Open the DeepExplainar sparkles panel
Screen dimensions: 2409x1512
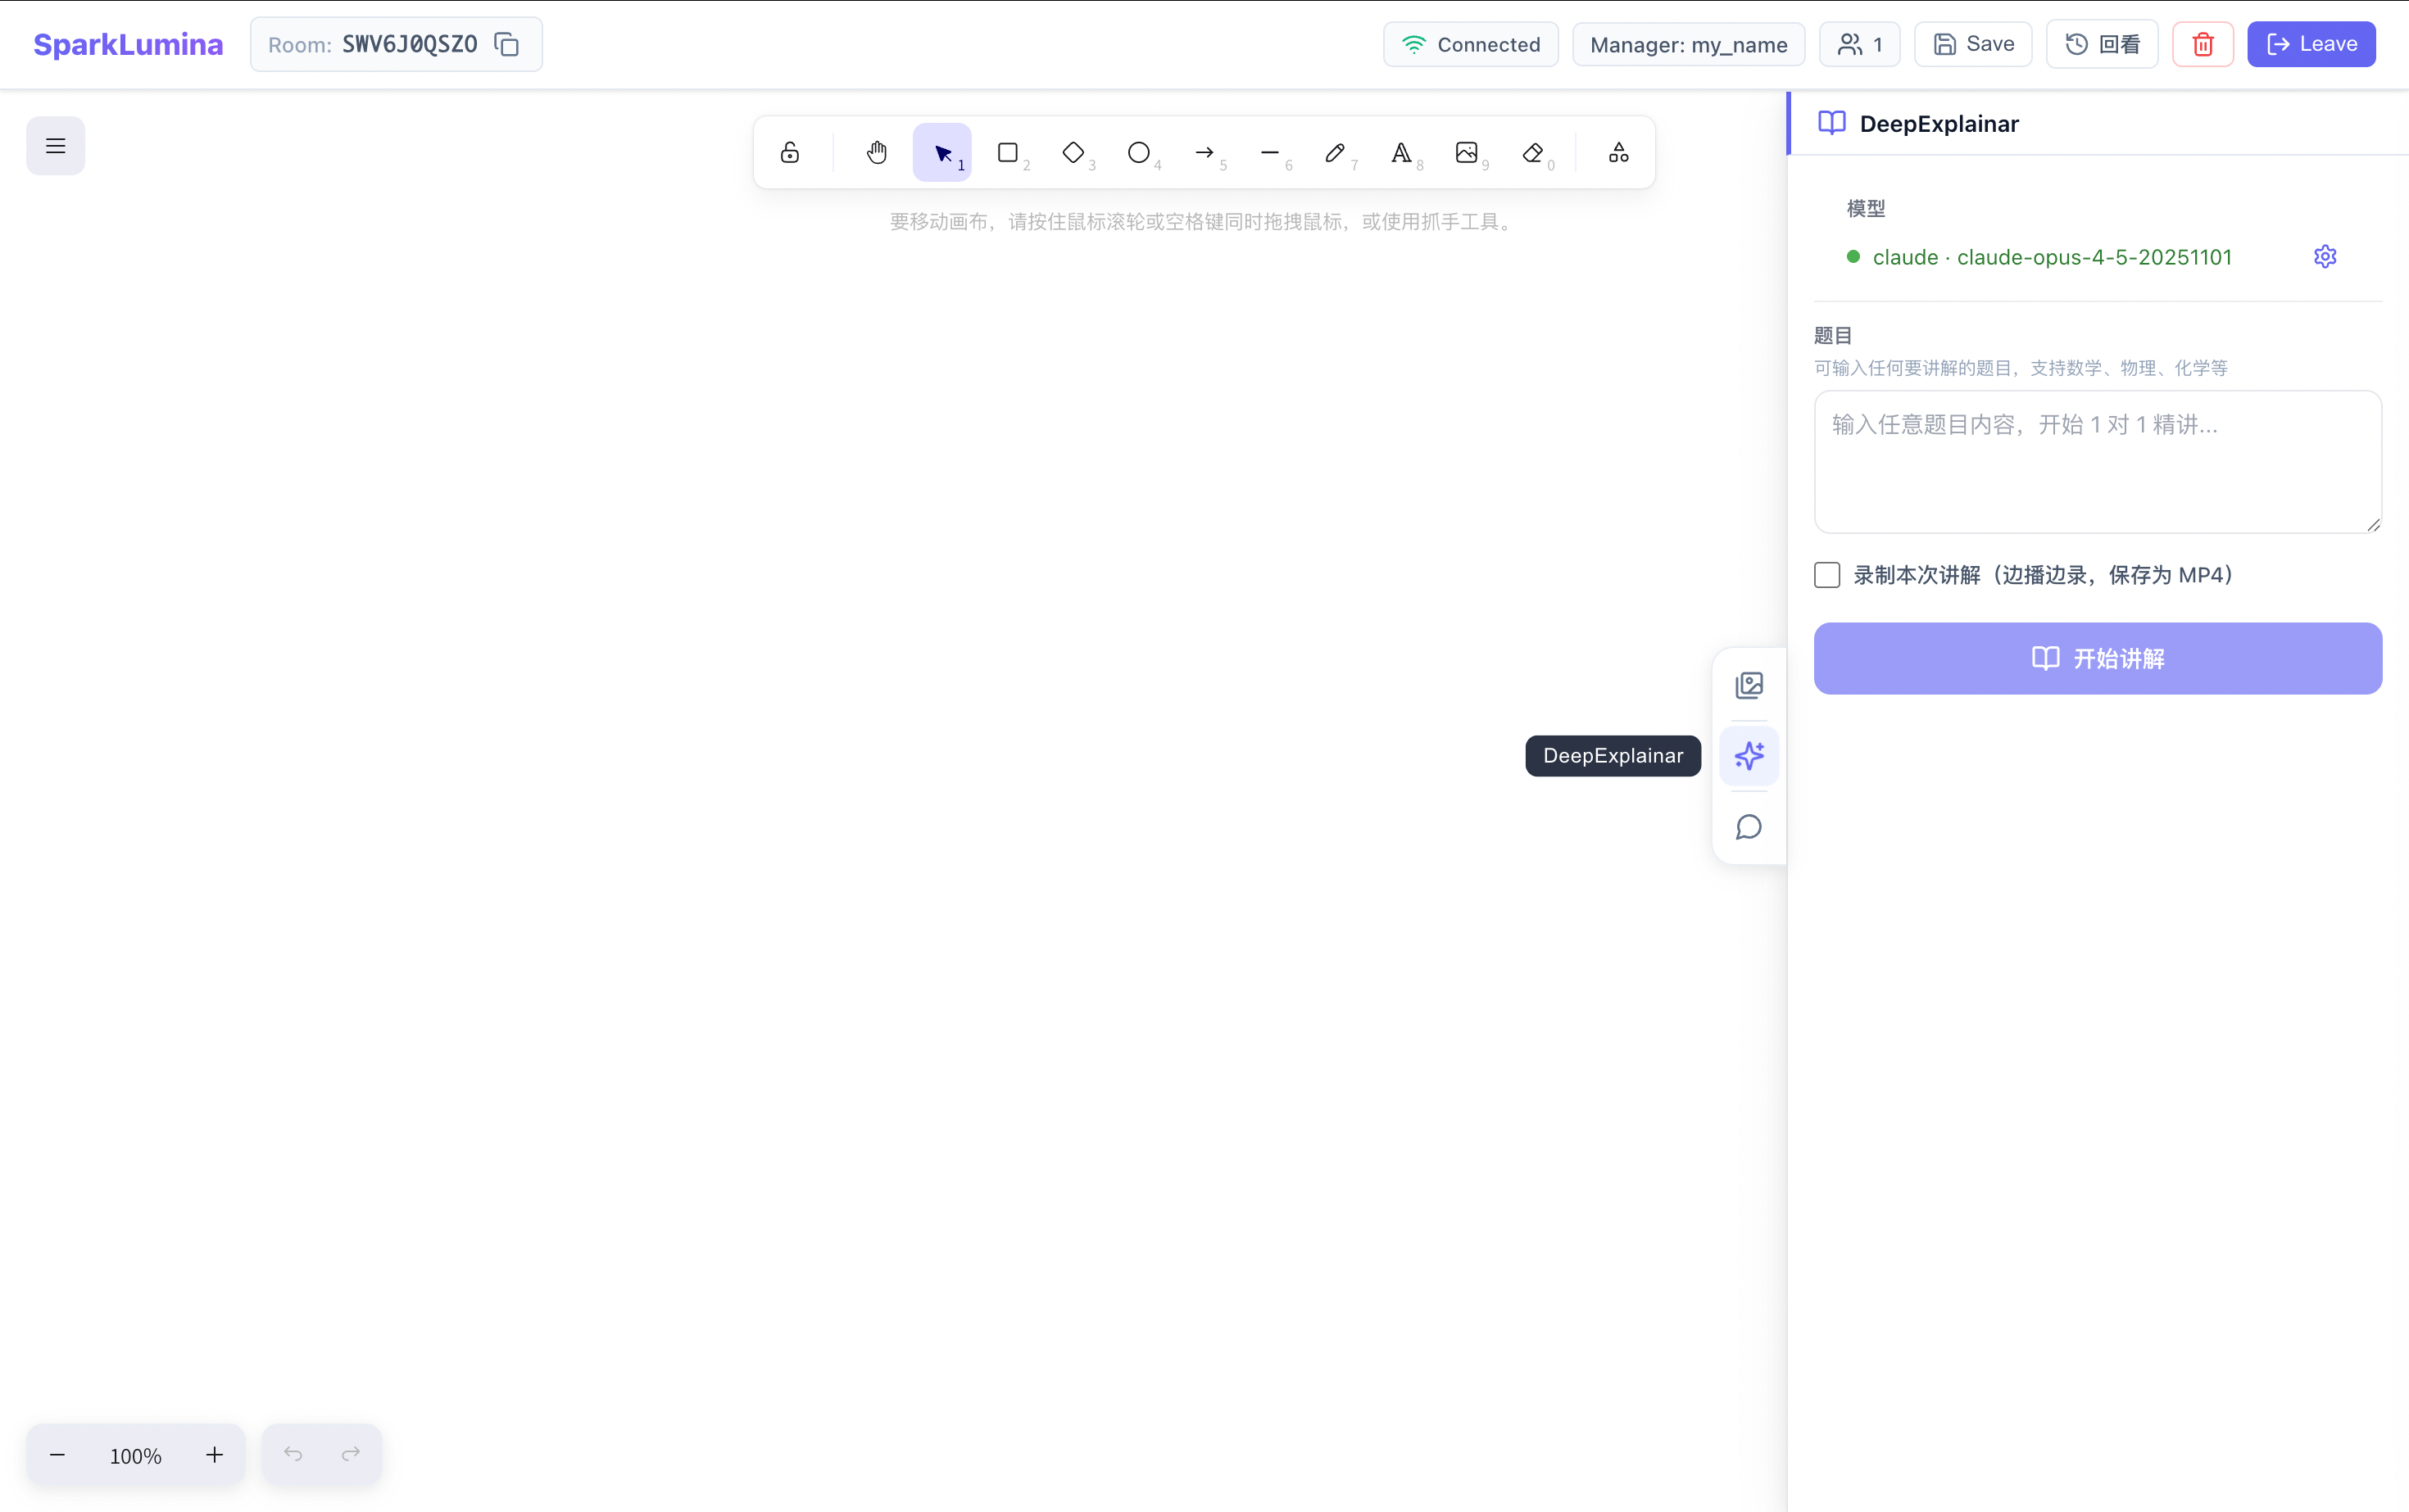click(x=1749, y=756)
